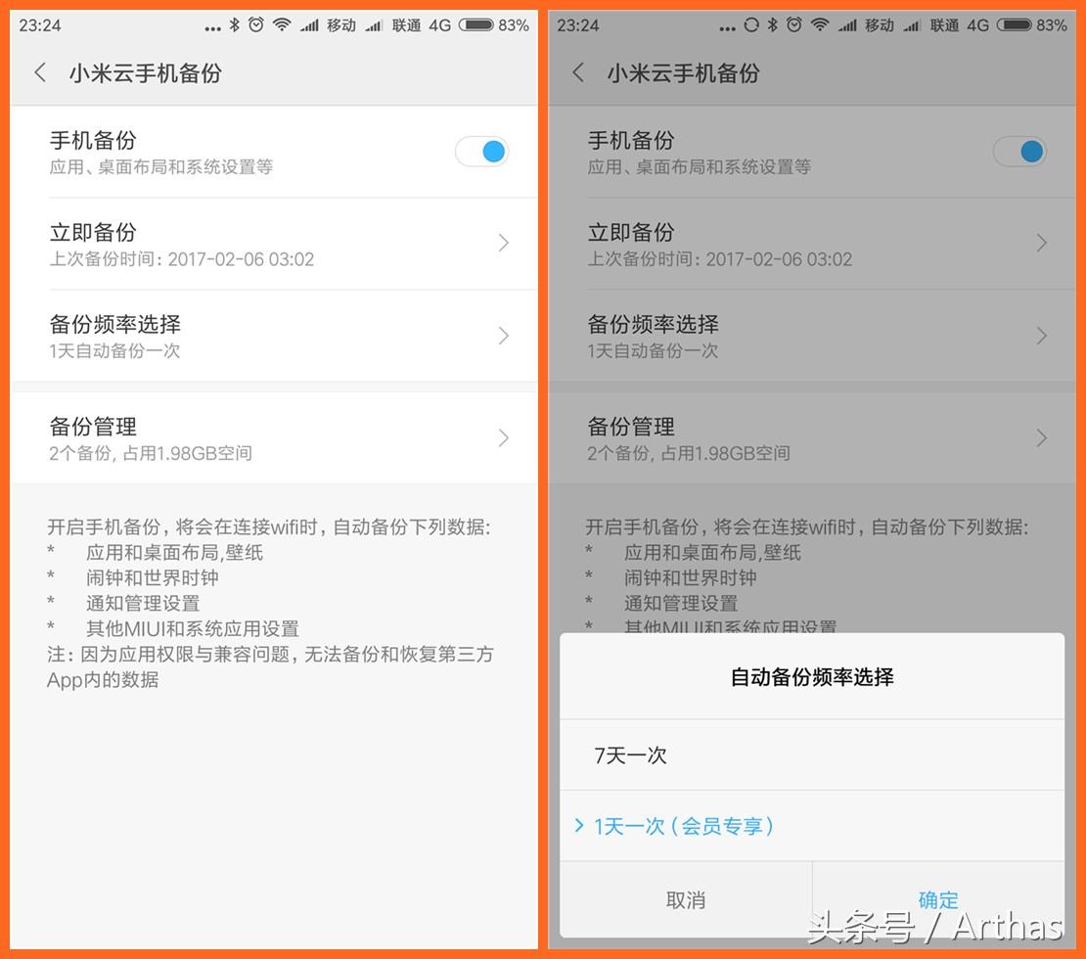This screenshot has height=959, width=1086.
Task: Open 备份频率选择 chevron on left screen
Action: tap(503, 336)
